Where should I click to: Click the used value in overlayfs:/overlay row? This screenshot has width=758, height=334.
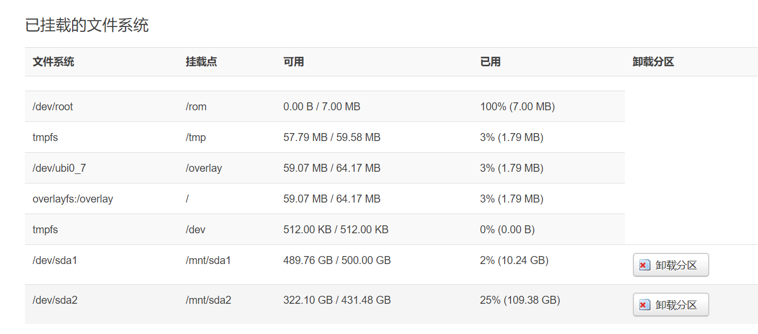pos(512,199)
